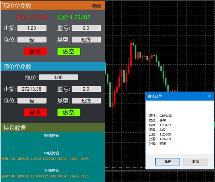215x182 pixels.
Task: Click the 限价单参数 section header
Action: (53, 67)
